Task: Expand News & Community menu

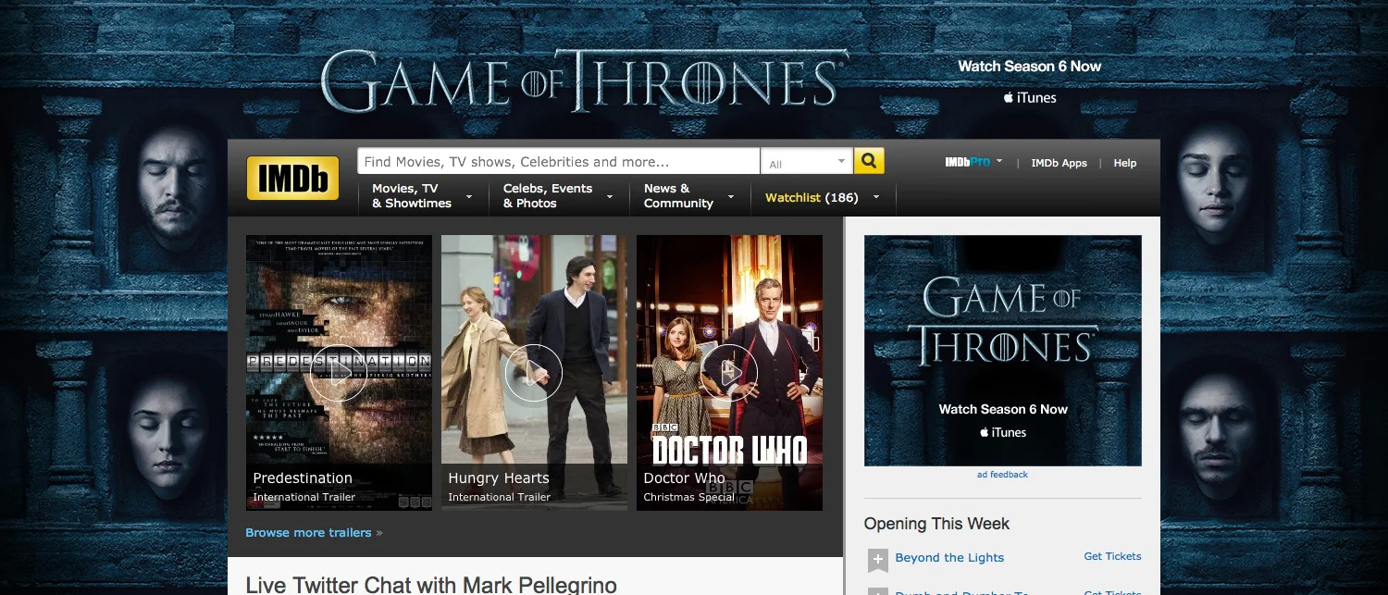Action: (x=689, y=196)
